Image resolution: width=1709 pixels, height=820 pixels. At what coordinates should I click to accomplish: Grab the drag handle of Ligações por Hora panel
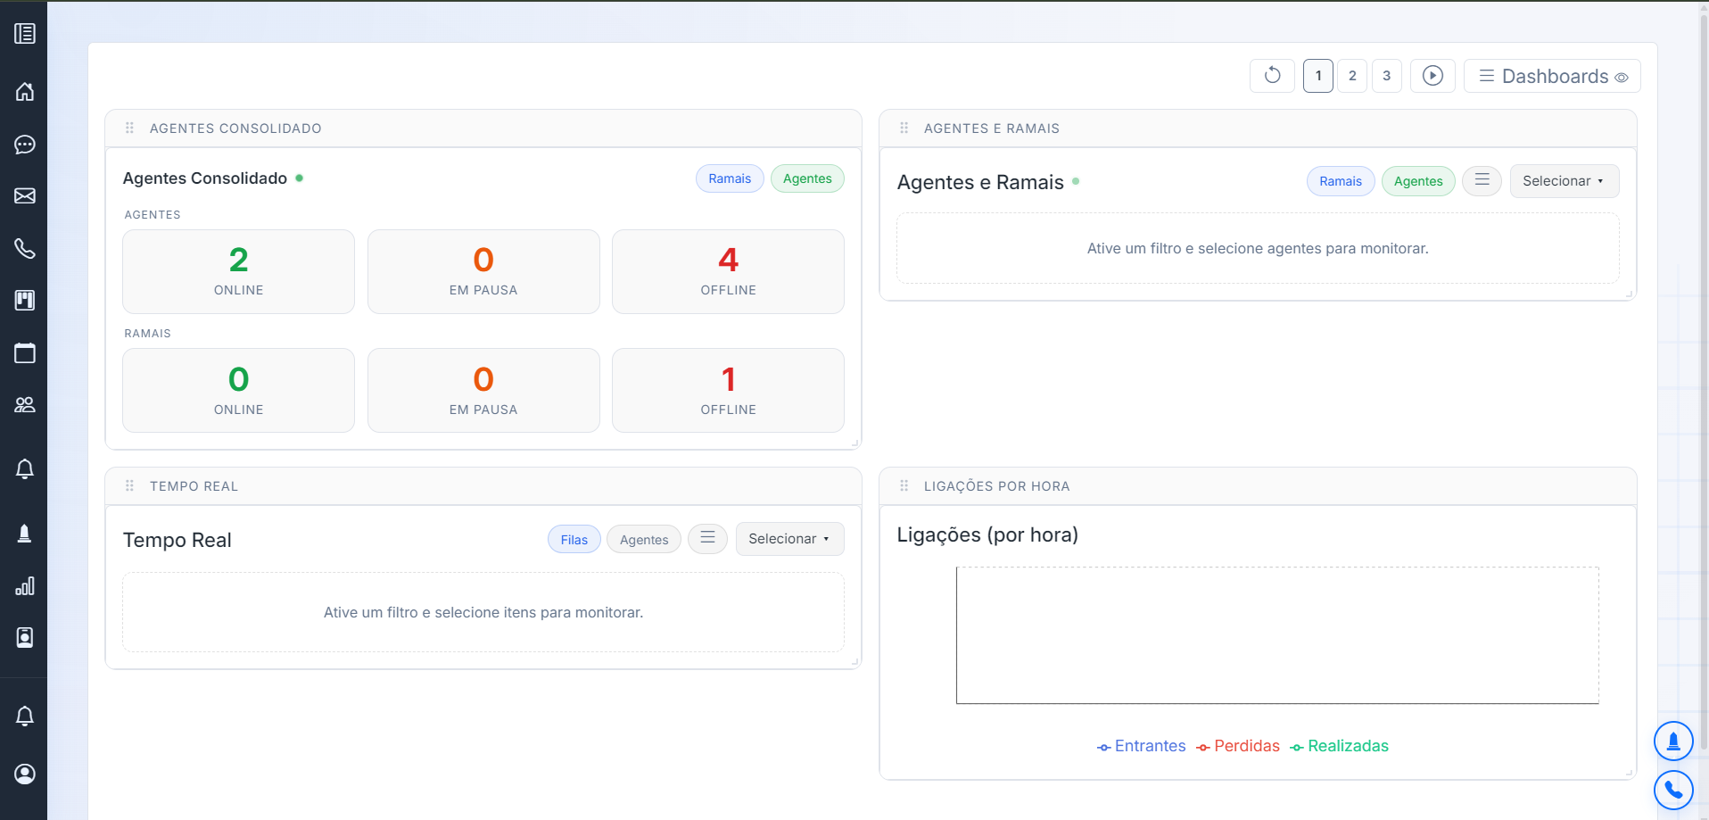pos(904,485)
